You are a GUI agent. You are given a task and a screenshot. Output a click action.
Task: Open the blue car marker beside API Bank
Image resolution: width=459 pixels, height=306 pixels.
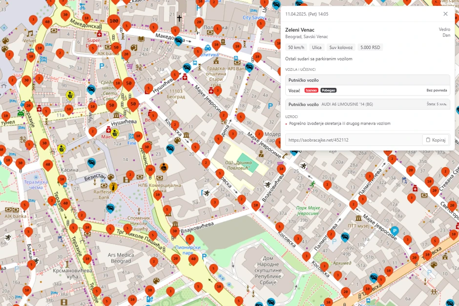(x=249, y=67)
